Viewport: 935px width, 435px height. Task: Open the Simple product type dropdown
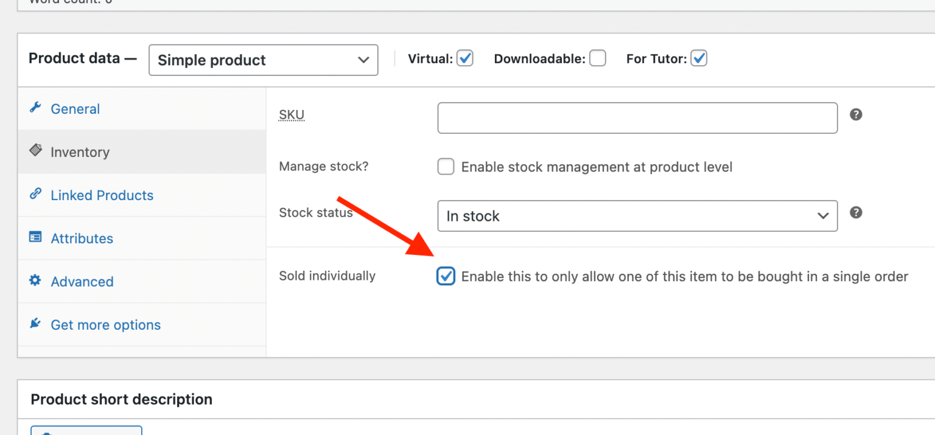263,60
